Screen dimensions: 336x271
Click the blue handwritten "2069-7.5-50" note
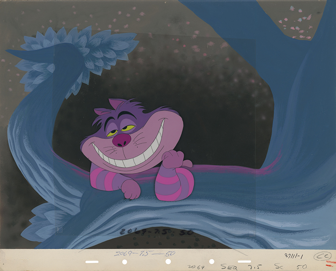[x=145, y=253]
